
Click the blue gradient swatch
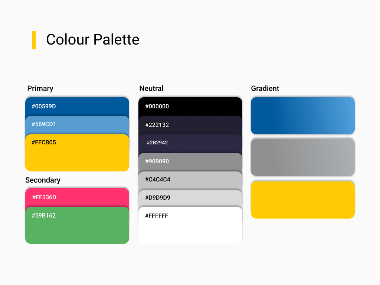(x=303, y=116)
